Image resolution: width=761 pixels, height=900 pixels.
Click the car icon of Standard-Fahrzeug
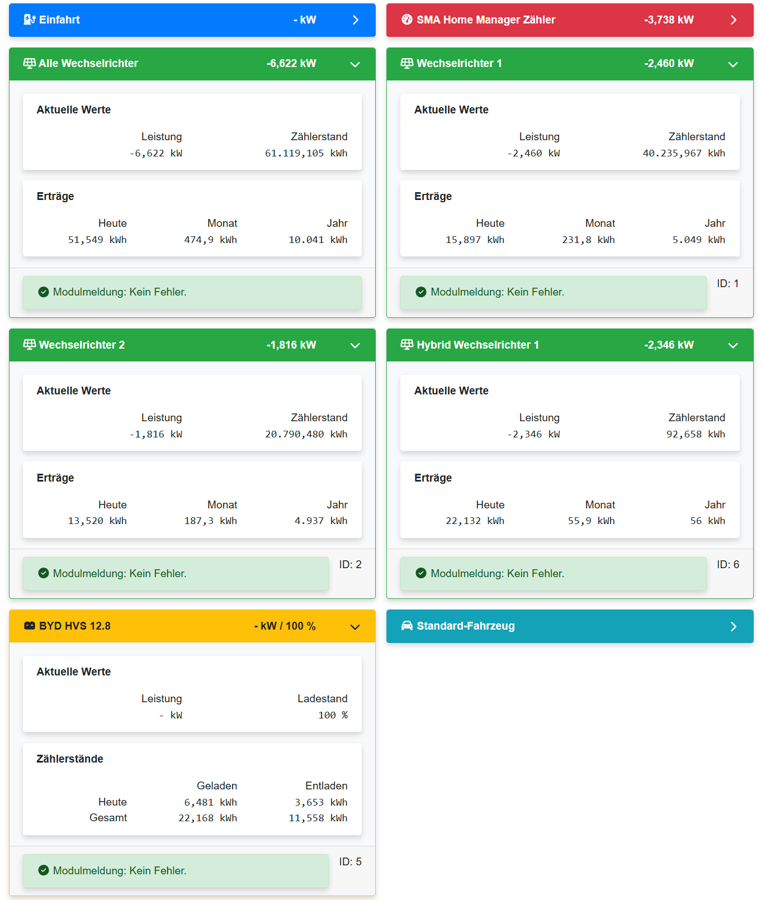pyautogui.click(x=407, y=626)
